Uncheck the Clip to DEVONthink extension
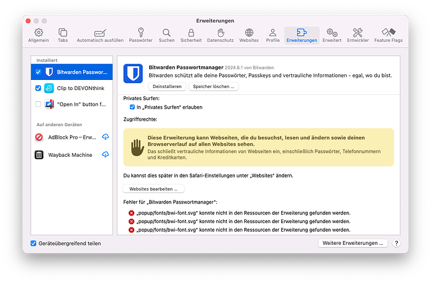Image resolution: width=431 pixels, height=283 pixels. 38,88
